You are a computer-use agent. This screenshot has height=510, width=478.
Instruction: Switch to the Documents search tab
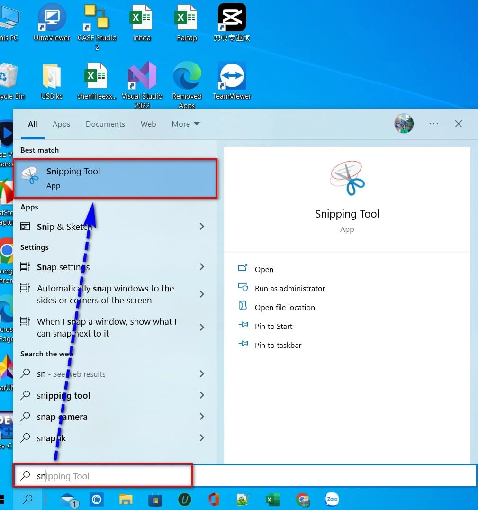(105, 124)
